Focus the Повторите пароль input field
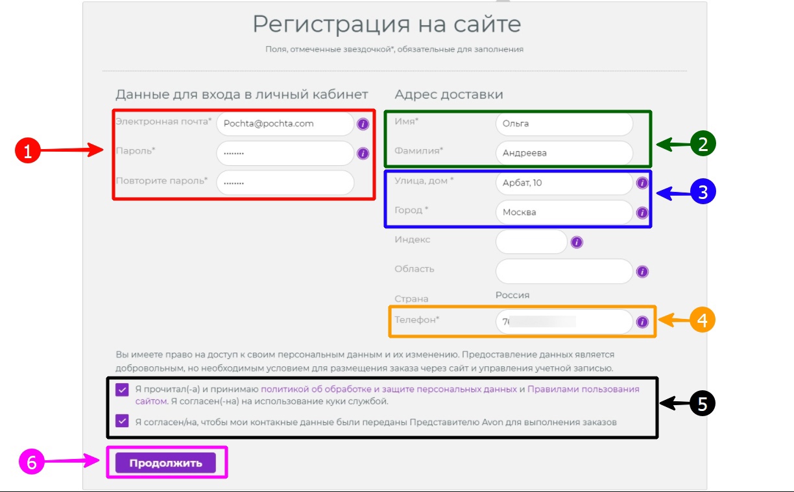This screenshot has height=492, width=794. tap(284, 183)
